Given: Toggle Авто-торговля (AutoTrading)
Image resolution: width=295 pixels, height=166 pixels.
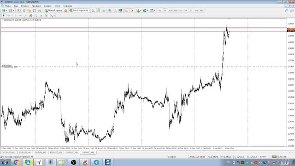Looking at the screenshot, I should (x=79, y=11).
